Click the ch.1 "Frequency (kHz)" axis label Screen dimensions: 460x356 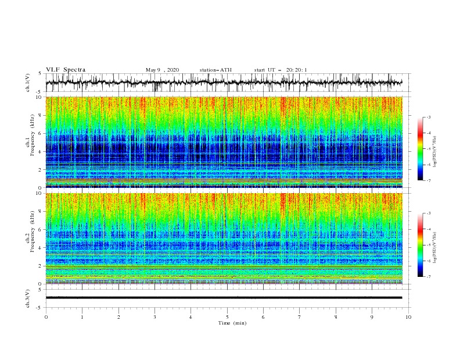point(33,134)
